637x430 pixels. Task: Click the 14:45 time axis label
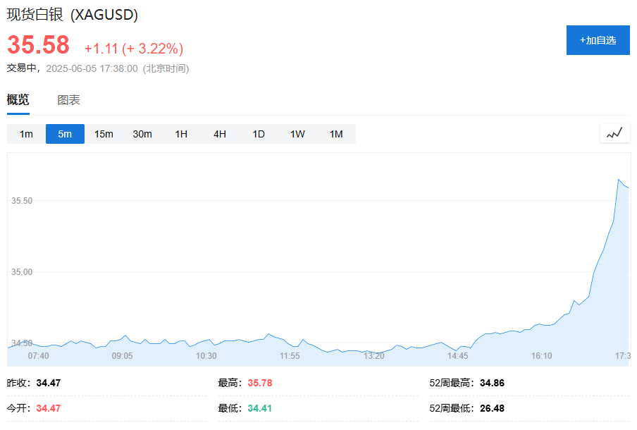(458, 356)
